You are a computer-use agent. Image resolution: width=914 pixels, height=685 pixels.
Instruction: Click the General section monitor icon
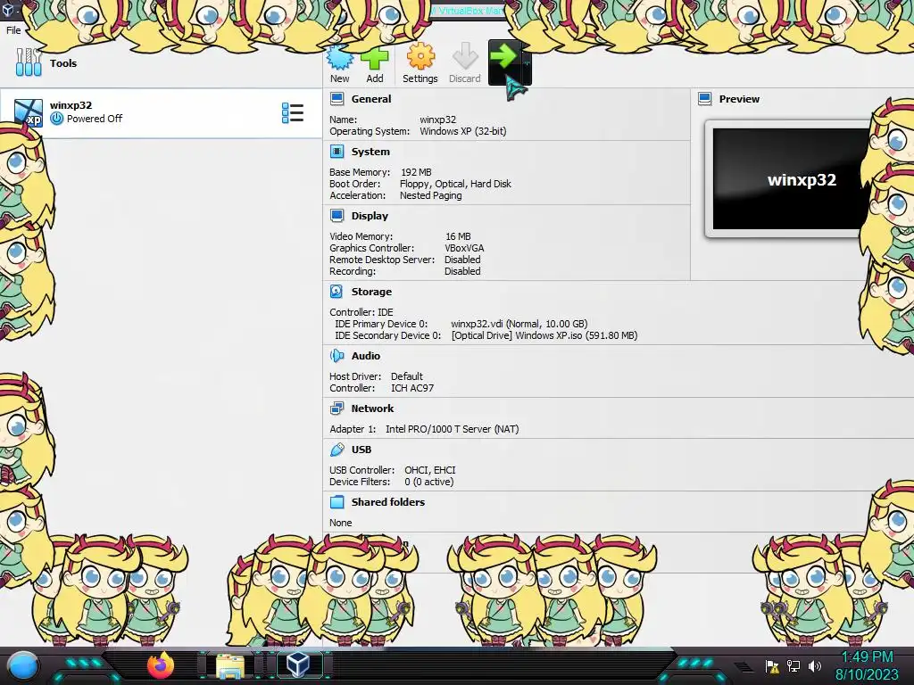click(337, 98)
